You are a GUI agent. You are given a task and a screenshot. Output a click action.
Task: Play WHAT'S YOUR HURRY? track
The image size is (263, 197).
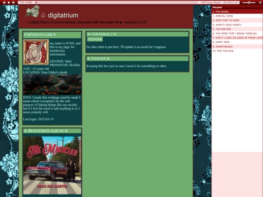[237, 25]
